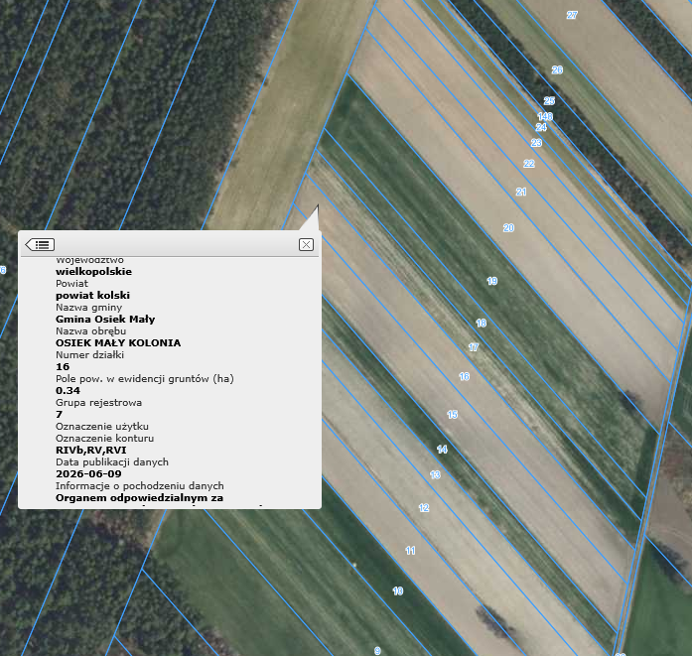
Task: Click parcel label 14
Action: pyautogui.click(x=442, y=450)
